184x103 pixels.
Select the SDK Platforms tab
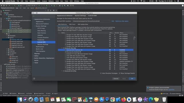pos(62,24)
